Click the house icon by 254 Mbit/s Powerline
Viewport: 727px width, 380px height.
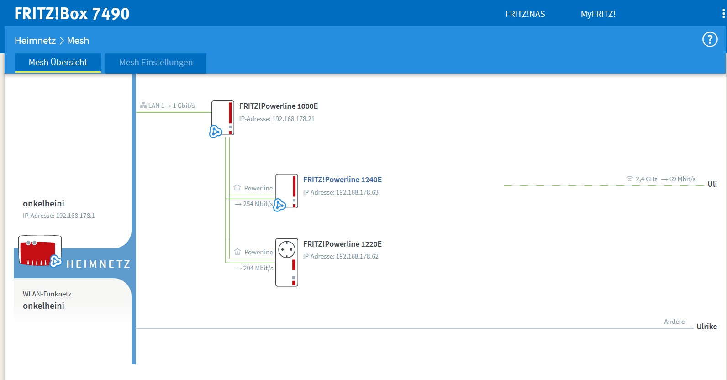237,188
